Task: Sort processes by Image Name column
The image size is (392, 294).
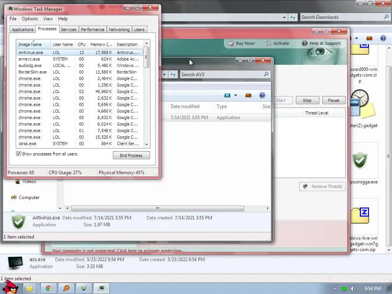Action: click(x=34, y=44)
